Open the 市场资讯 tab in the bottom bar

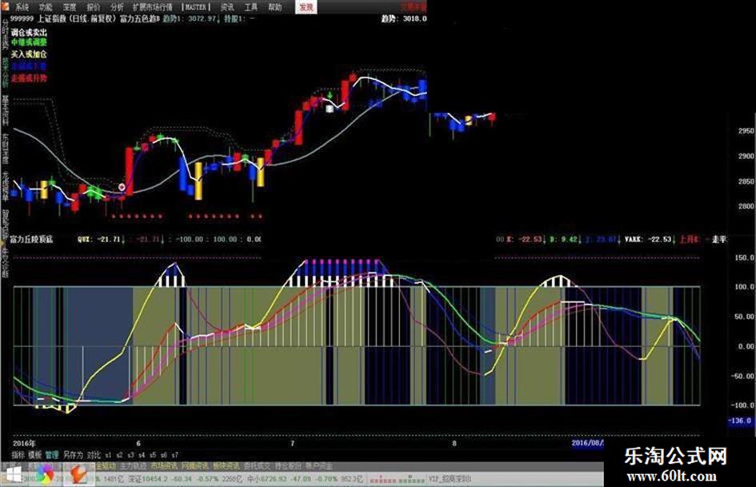coord(163,466)
